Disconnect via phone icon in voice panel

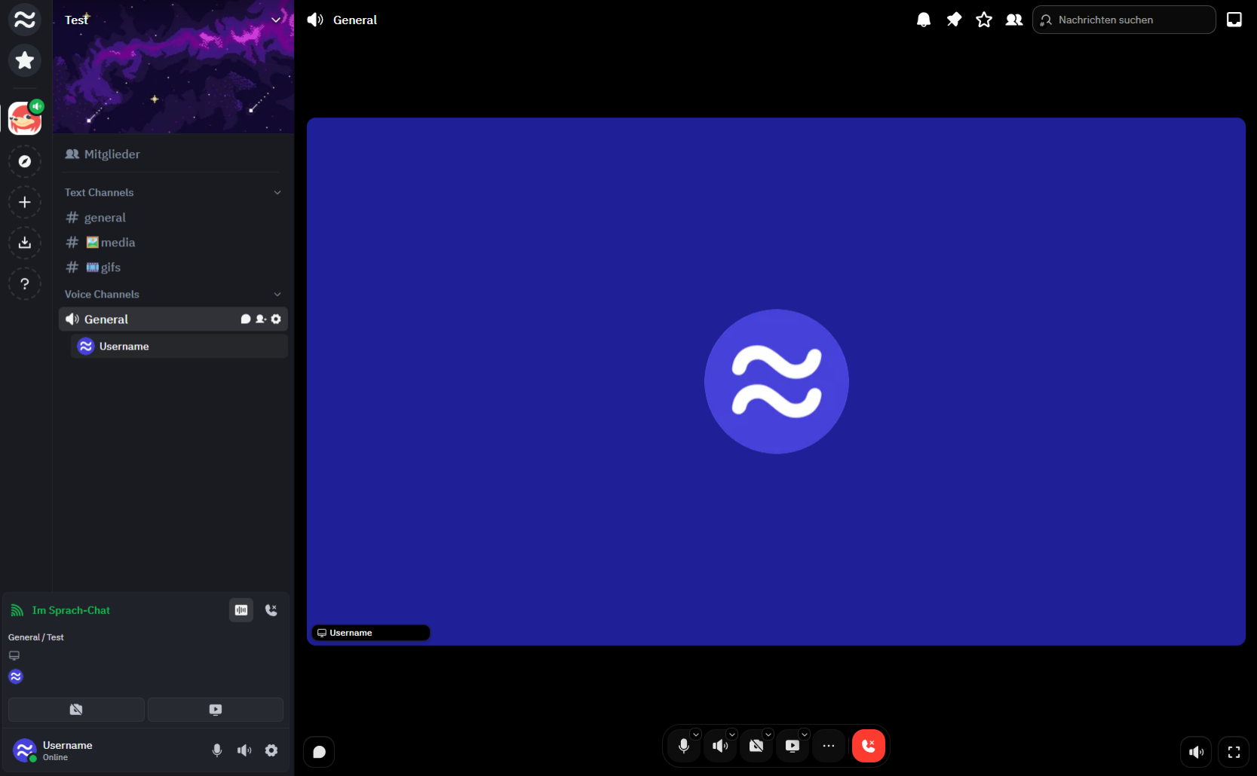point(271,610)
